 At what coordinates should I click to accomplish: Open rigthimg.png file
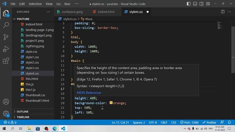[x=35, y=46]
